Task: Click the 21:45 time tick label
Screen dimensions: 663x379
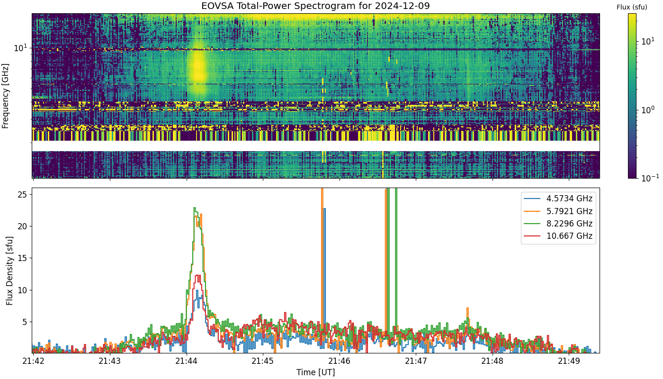Action: pos(263,361)
